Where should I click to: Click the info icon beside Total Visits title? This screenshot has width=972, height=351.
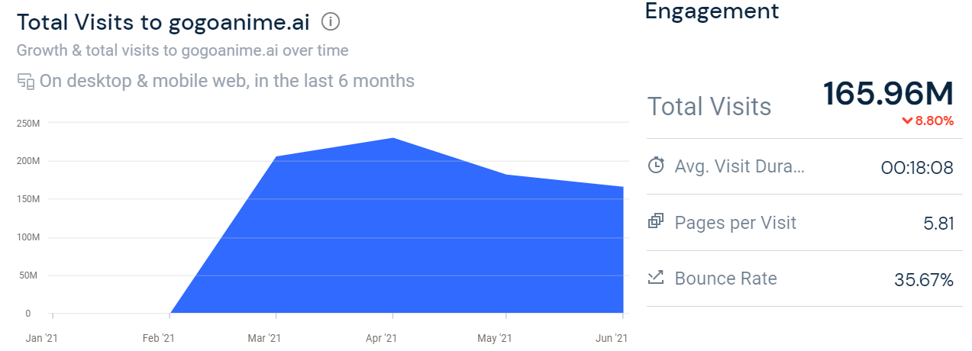(330, 22)
